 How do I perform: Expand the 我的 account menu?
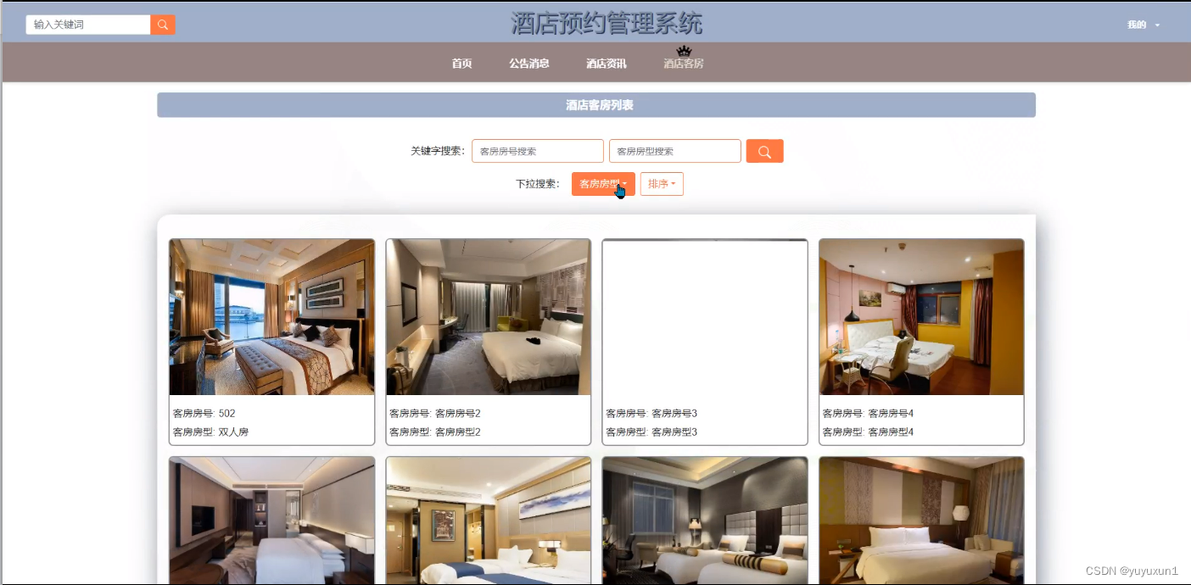(1143, 25)
